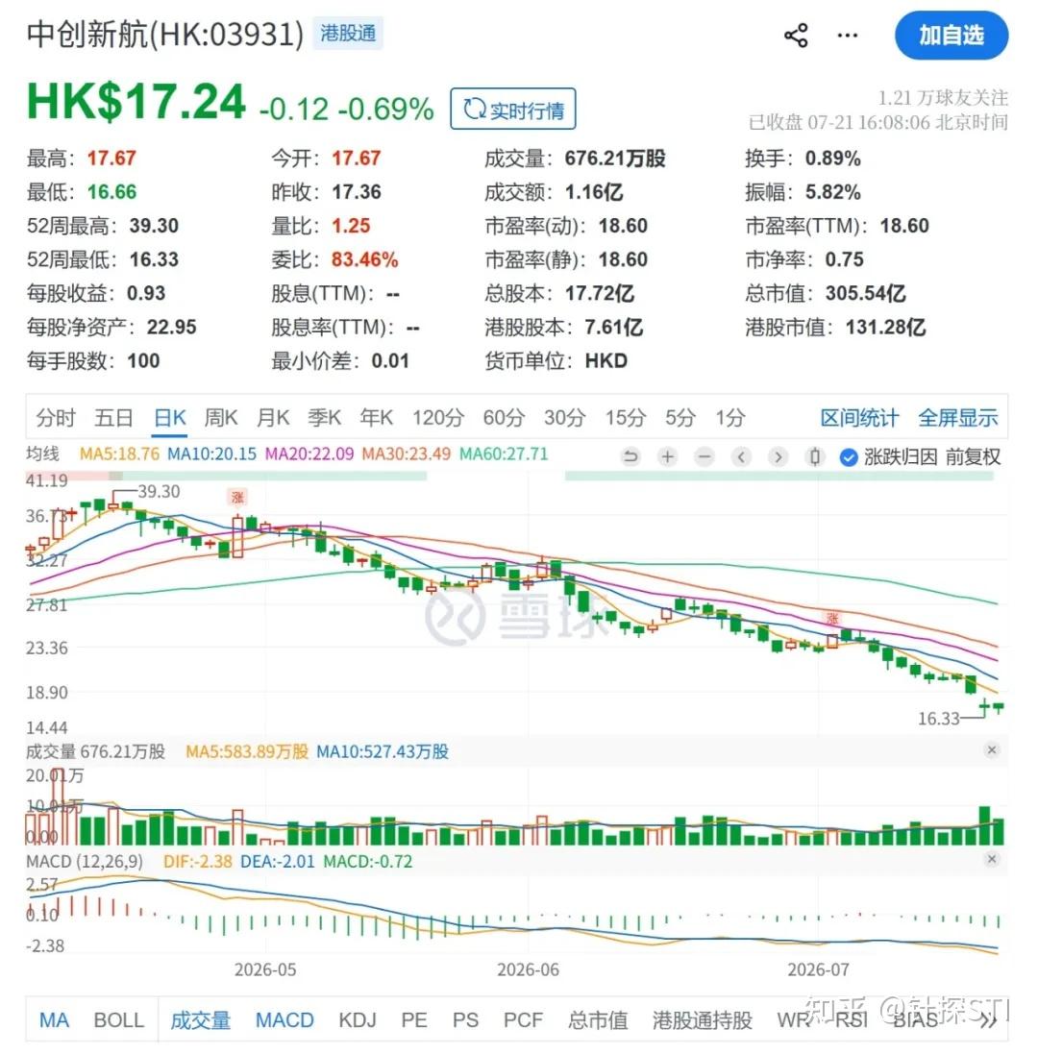Click the 全屏显示 link

point(958,418)
